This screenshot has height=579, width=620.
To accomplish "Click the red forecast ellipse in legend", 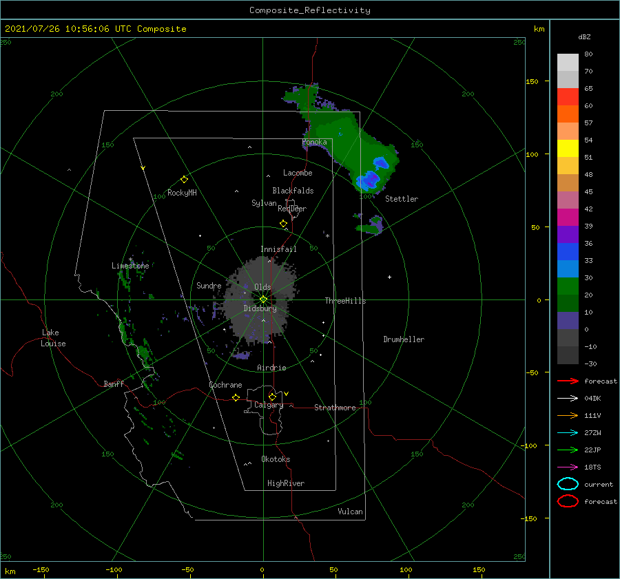I will click(x=568, y=501).
